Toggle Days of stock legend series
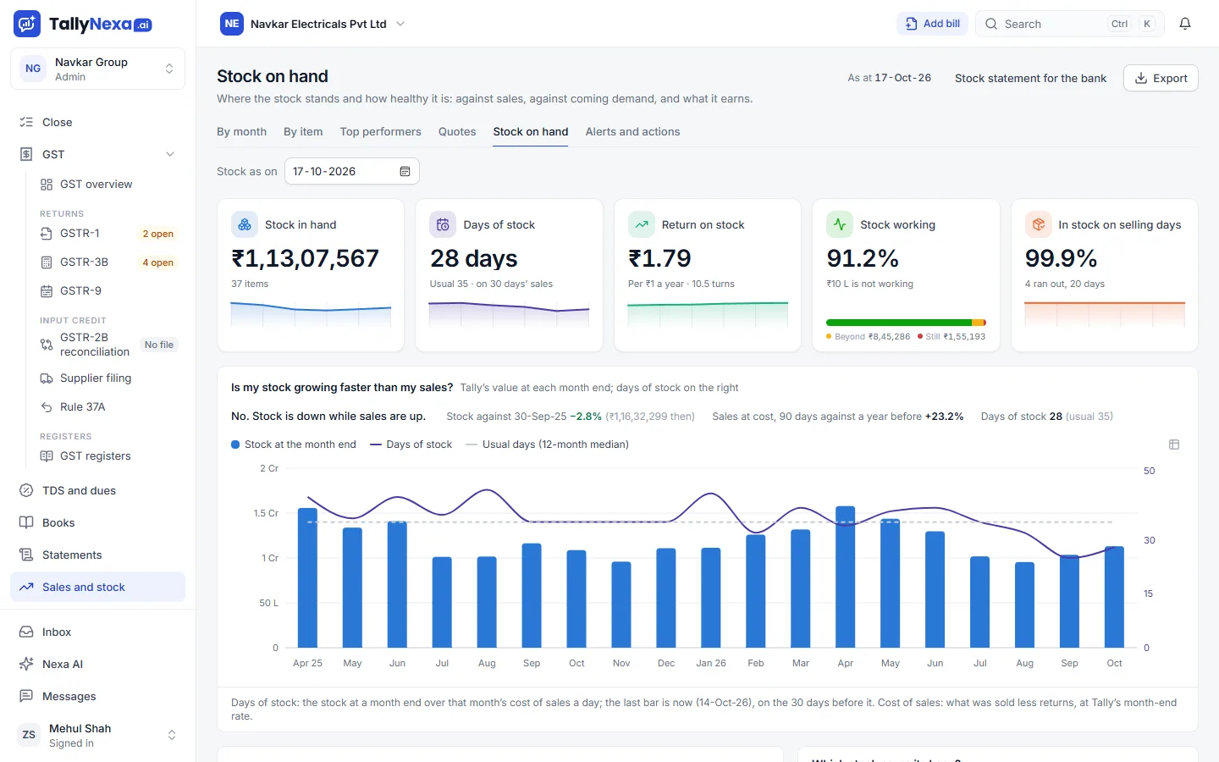The image size is (1219, 762). 411,444
